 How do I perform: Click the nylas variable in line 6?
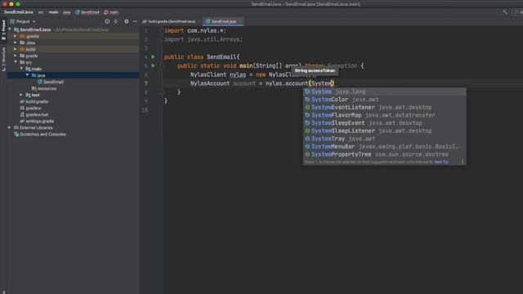click(x=238, y=74)
